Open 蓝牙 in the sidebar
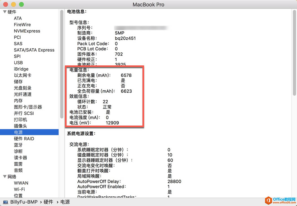 pyautogui.click(x=18, y=145)
